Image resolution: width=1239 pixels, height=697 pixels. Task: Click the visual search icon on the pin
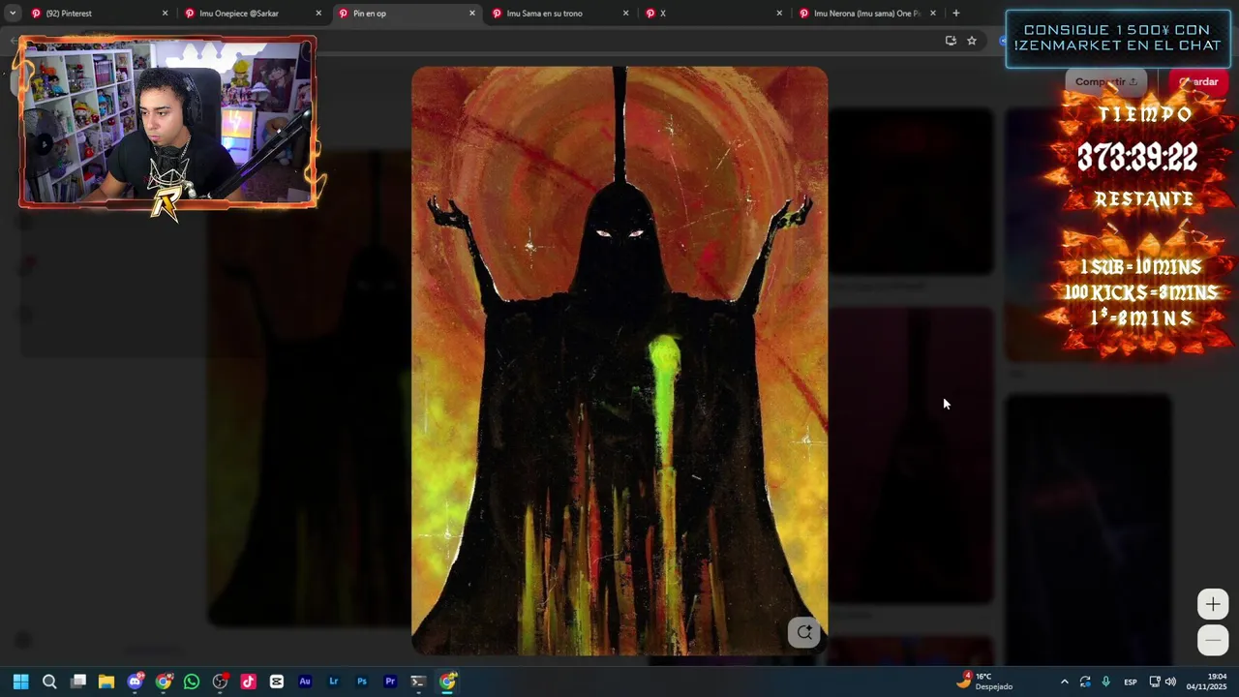point(804,633)
